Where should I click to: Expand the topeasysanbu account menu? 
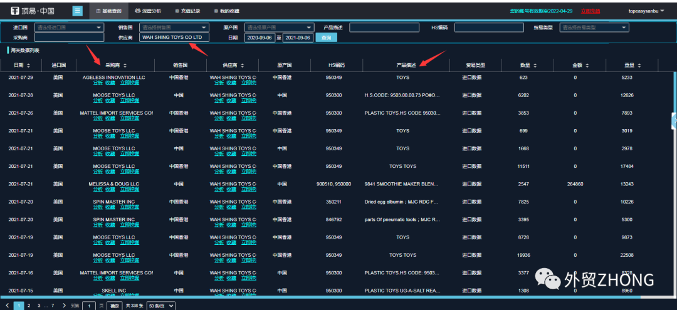(646, 11)
